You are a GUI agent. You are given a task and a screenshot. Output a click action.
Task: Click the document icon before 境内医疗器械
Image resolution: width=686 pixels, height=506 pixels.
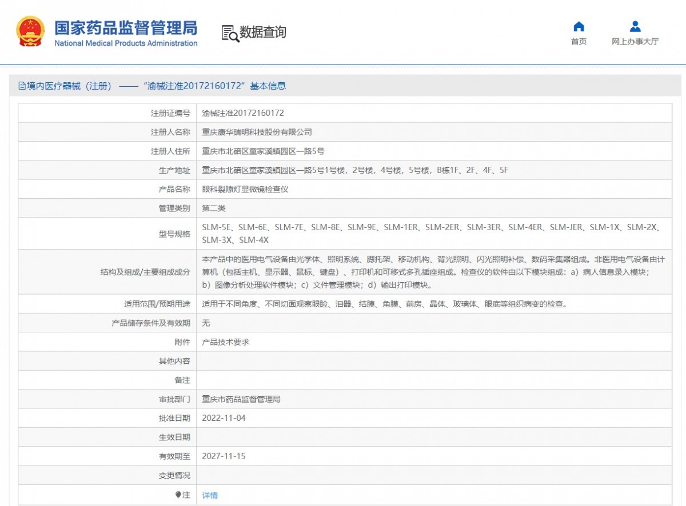(22, 86)
